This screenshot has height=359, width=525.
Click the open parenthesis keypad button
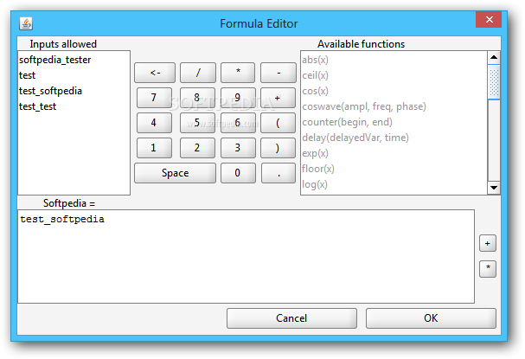(x=278, y=123)
